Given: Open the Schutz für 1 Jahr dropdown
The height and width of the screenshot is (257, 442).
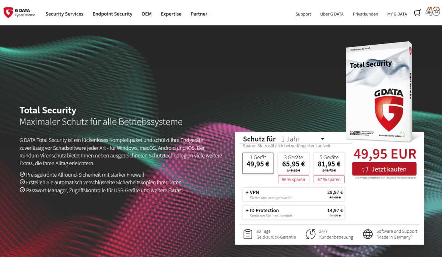Looking at the screenshot, I should 302,139.
